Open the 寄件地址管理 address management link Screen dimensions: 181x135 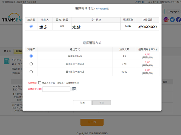[102, 9]
